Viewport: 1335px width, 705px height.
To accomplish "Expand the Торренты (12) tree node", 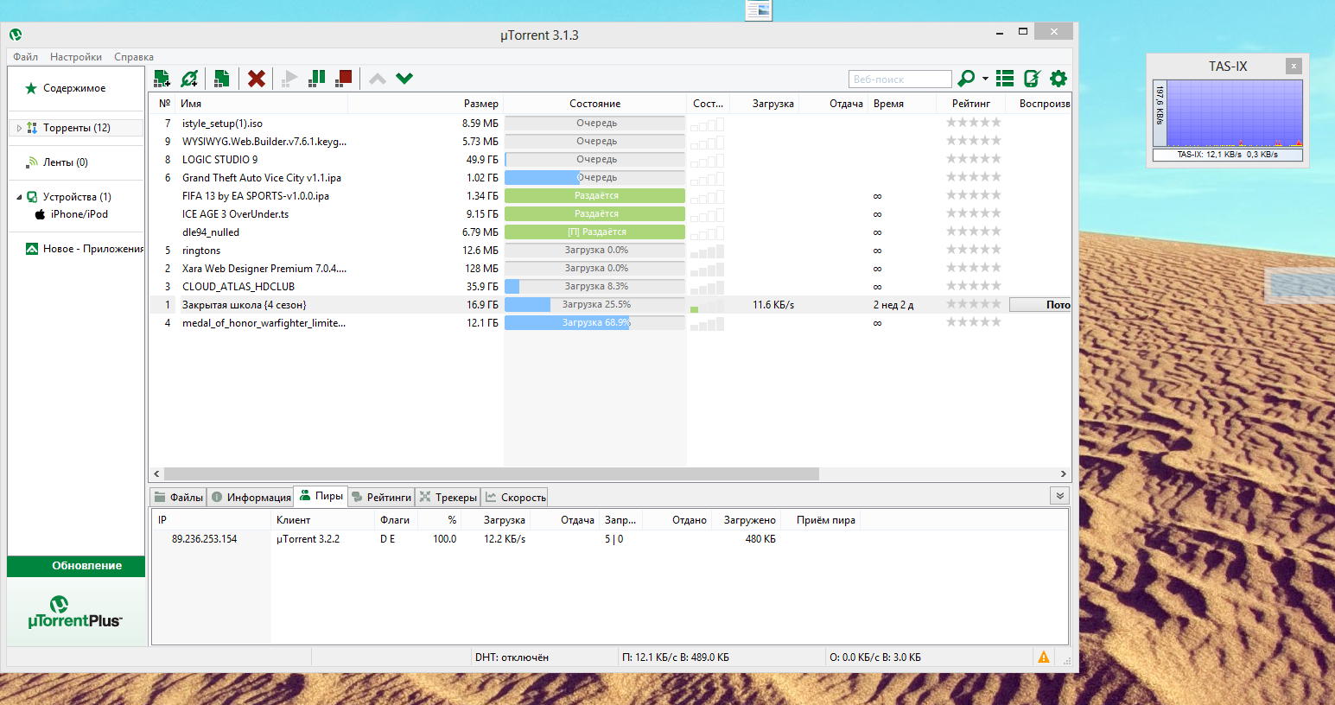I will [x=19, y=128].
